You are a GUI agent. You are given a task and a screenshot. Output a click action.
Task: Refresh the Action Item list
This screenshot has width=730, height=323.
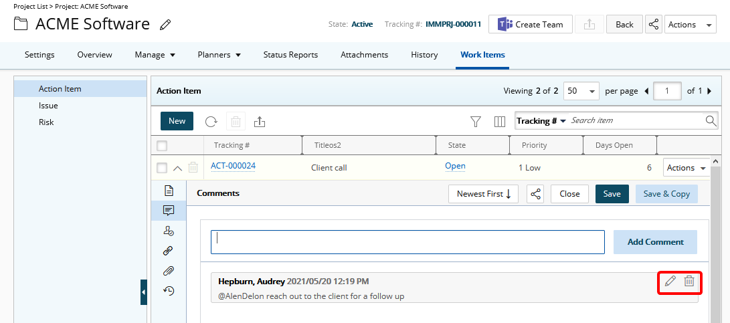point(211,121)
